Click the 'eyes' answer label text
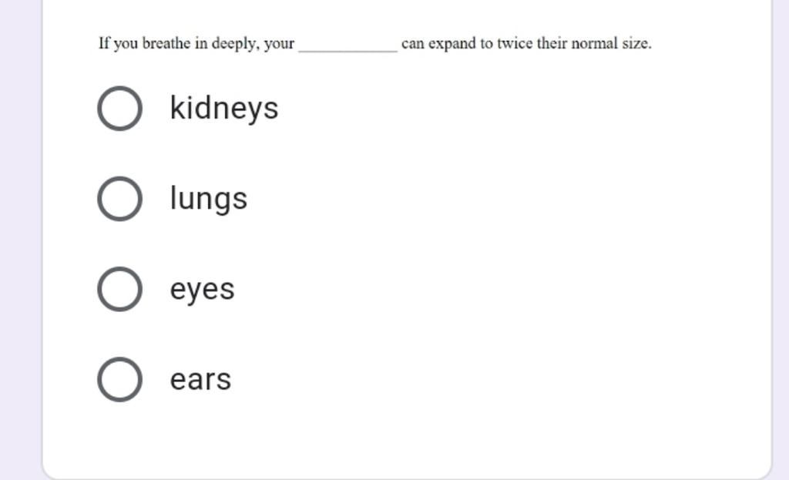The height and width of the screenshot is (480, 789). point(203,290)
